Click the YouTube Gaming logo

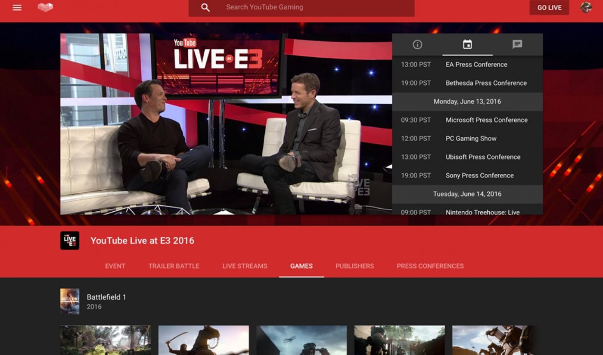44,7
